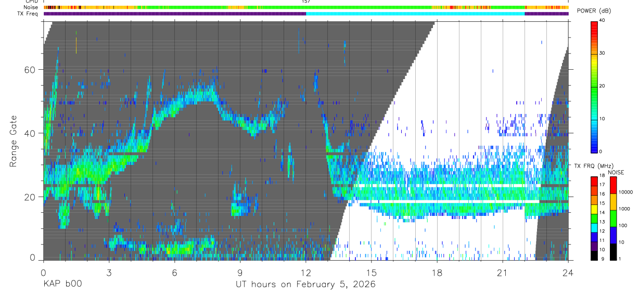
Task: Click the "1000" label on the NOISE legend
Action: click(x=624, y=209)
